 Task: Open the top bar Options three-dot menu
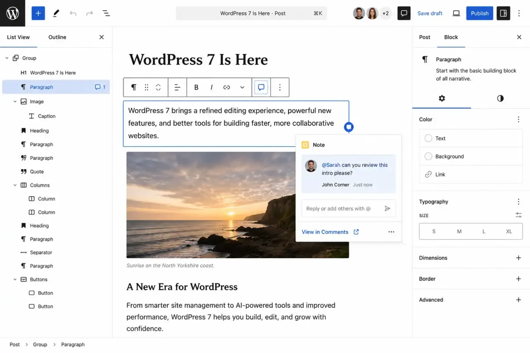tap(519, 13)
